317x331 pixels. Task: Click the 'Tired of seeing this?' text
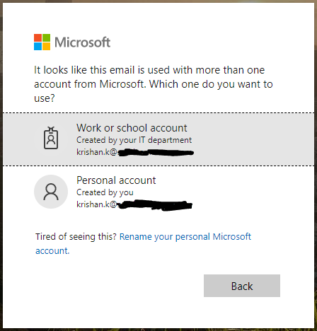tap(76, 237)
